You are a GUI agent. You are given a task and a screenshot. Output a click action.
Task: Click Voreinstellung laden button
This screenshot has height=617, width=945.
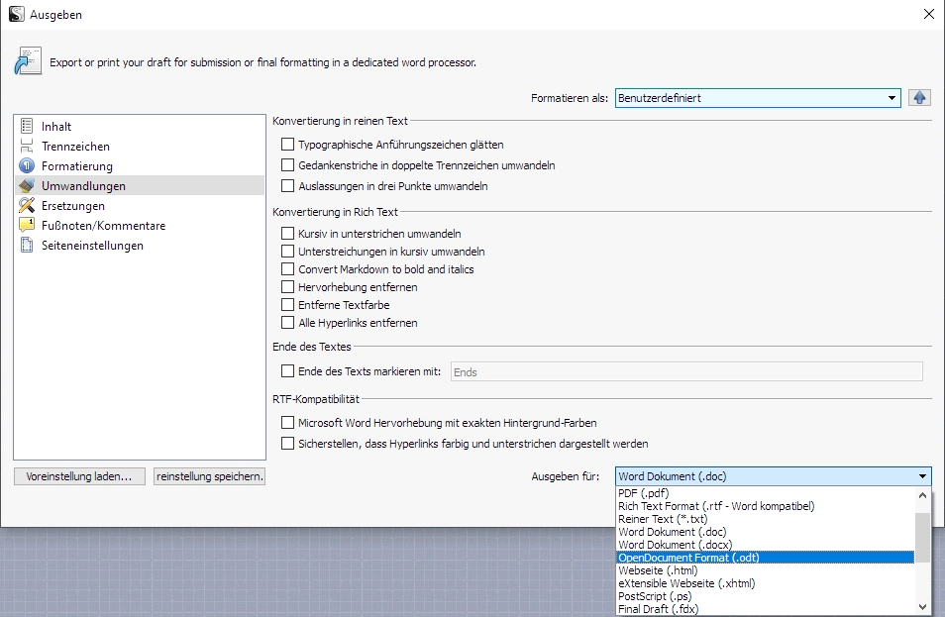coord(79,476)
